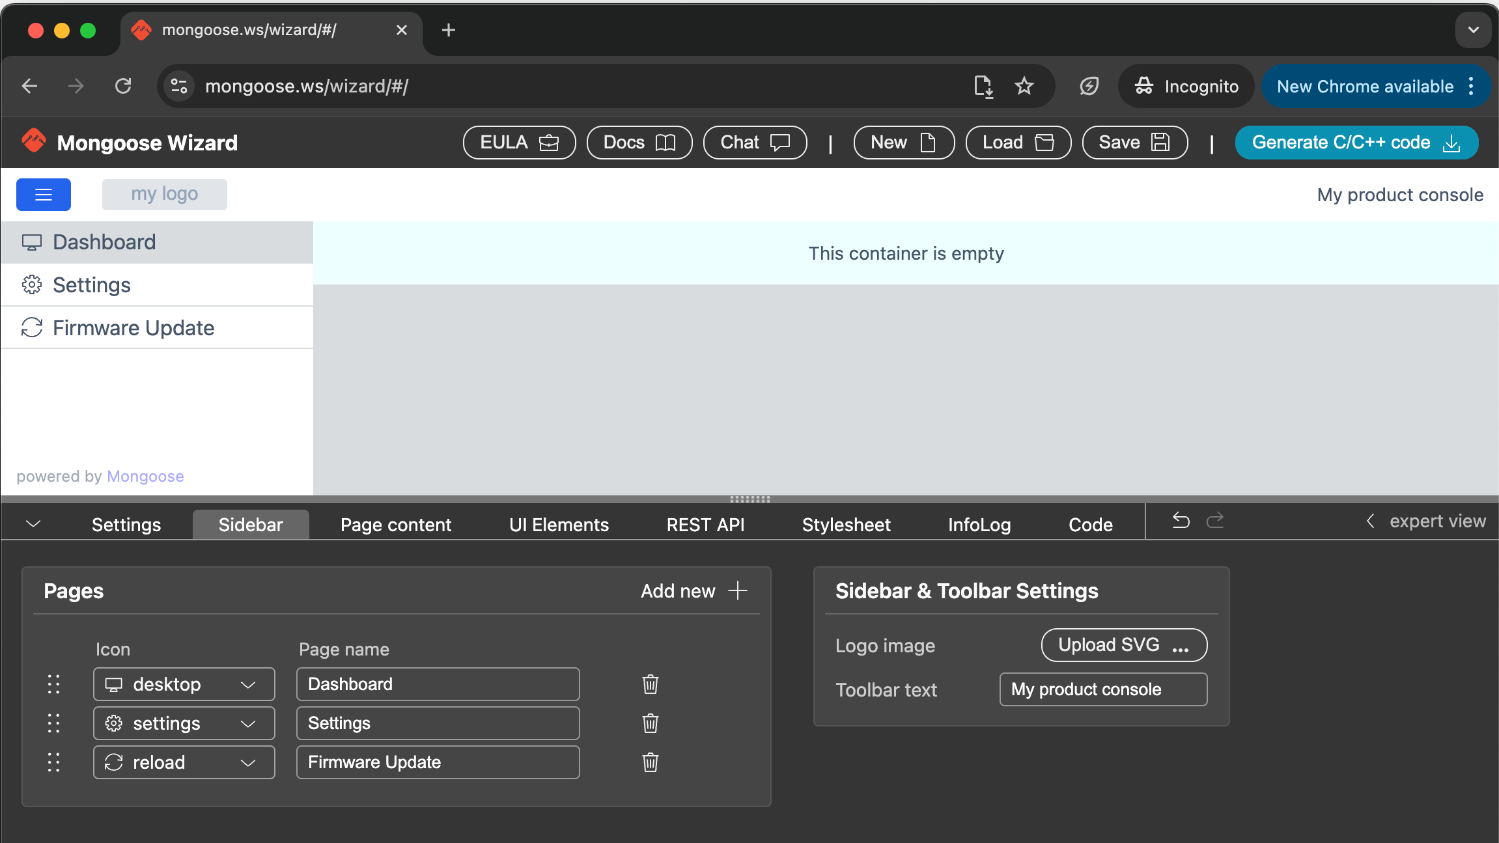The height and width of the screenshot is (843, 1499).
Task: Create a New project
Action: tap(903, 143)
